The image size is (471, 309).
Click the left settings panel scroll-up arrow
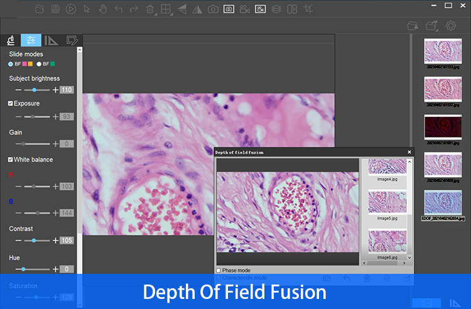click(80, 50)
